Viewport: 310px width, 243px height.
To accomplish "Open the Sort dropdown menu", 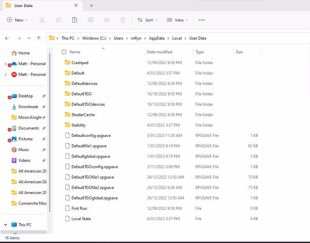I will tap(147, 20).
